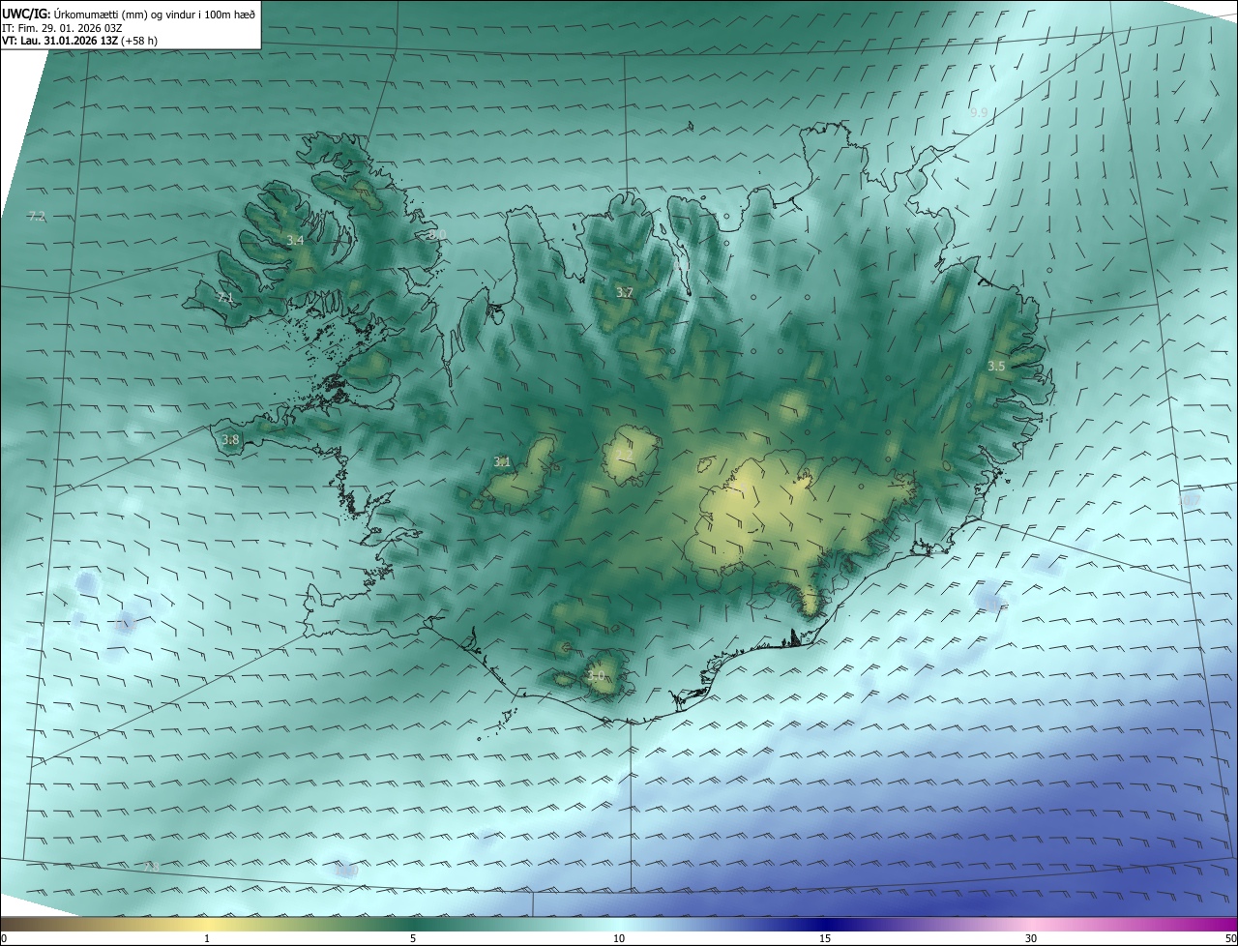The width and height of the screenshot is (1238, 946).
Task: Click the 3.7 value label in north Iceland
Action: [625, 292]
